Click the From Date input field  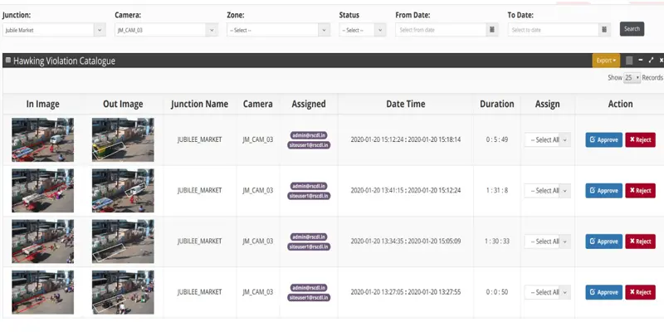[x=440, y=30]
